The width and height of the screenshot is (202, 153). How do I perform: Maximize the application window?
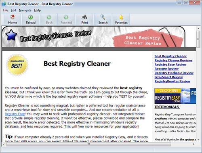(186, 2)
